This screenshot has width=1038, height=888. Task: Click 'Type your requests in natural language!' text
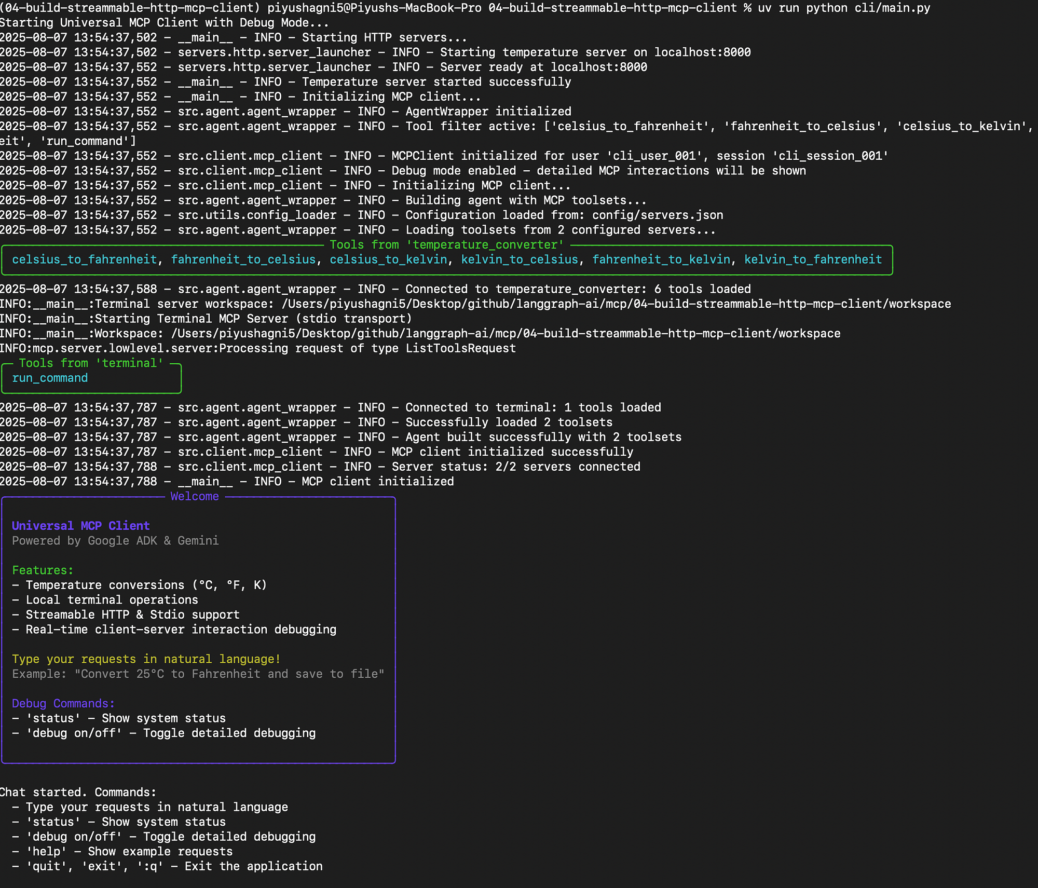point(146,659)
